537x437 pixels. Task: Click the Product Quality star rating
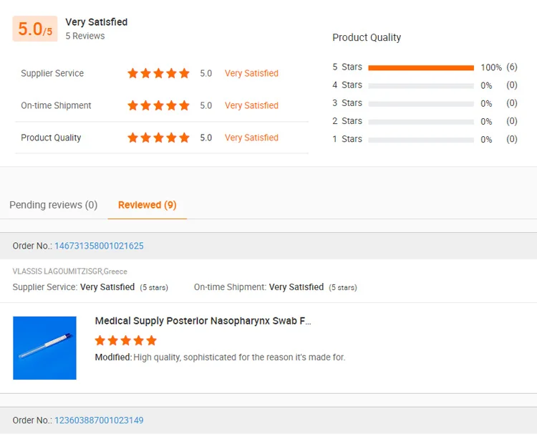(158, 138)
